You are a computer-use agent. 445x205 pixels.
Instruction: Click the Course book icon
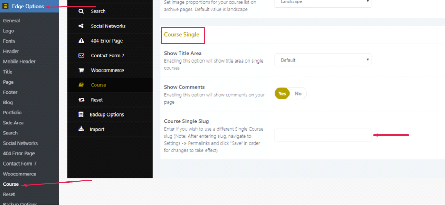coord(81,85)
